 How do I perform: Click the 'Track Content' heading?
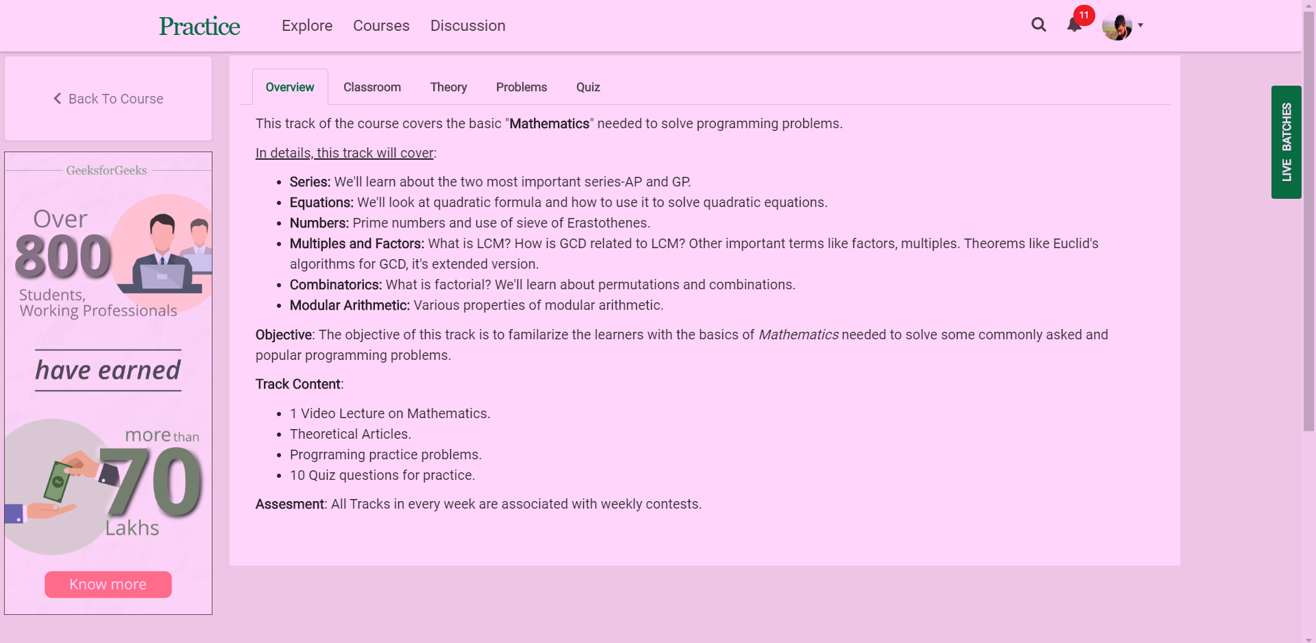pyautogui.click(x=298, y=384)
